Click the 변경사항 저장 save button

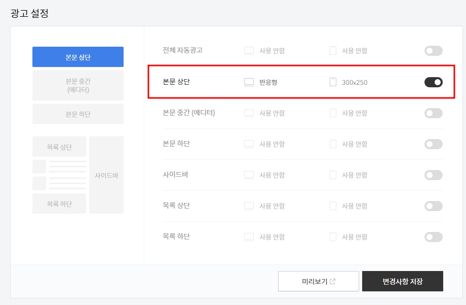coord(403,281)
